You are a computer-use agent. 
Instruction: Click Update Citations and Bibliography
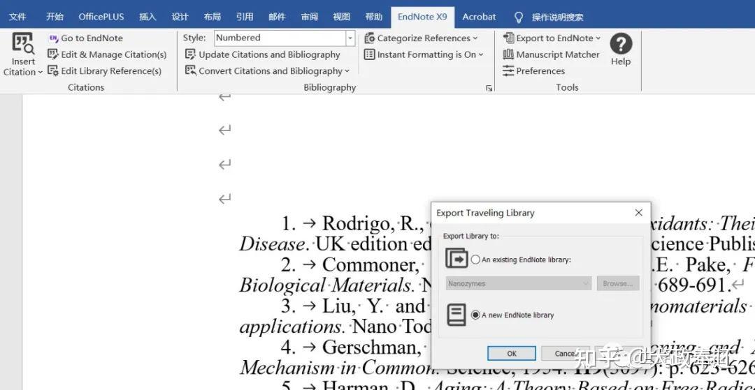[263, 54]
